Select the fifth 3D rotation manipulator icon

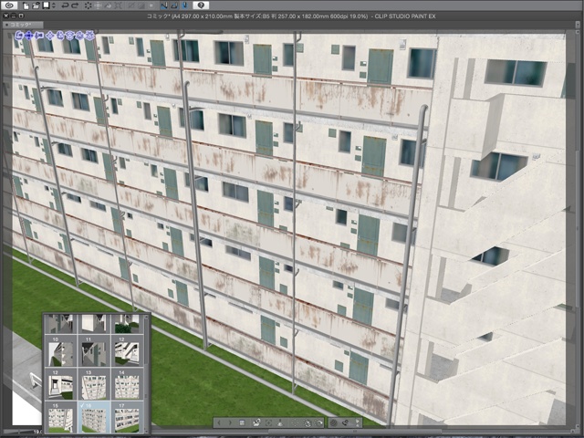tap(60, 36)
